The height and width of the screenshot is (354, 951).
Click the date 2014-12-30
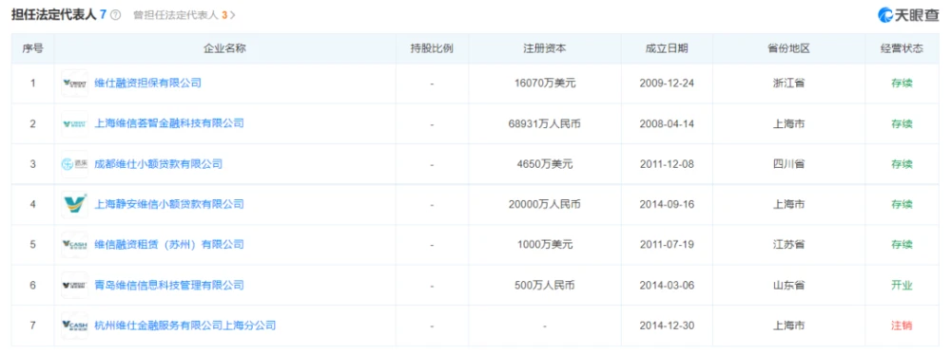click(667, 326)
